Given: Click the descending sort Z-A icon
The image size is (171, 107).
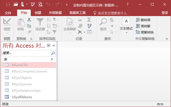Looking at the screenshot, I should (x=49, y=26).
